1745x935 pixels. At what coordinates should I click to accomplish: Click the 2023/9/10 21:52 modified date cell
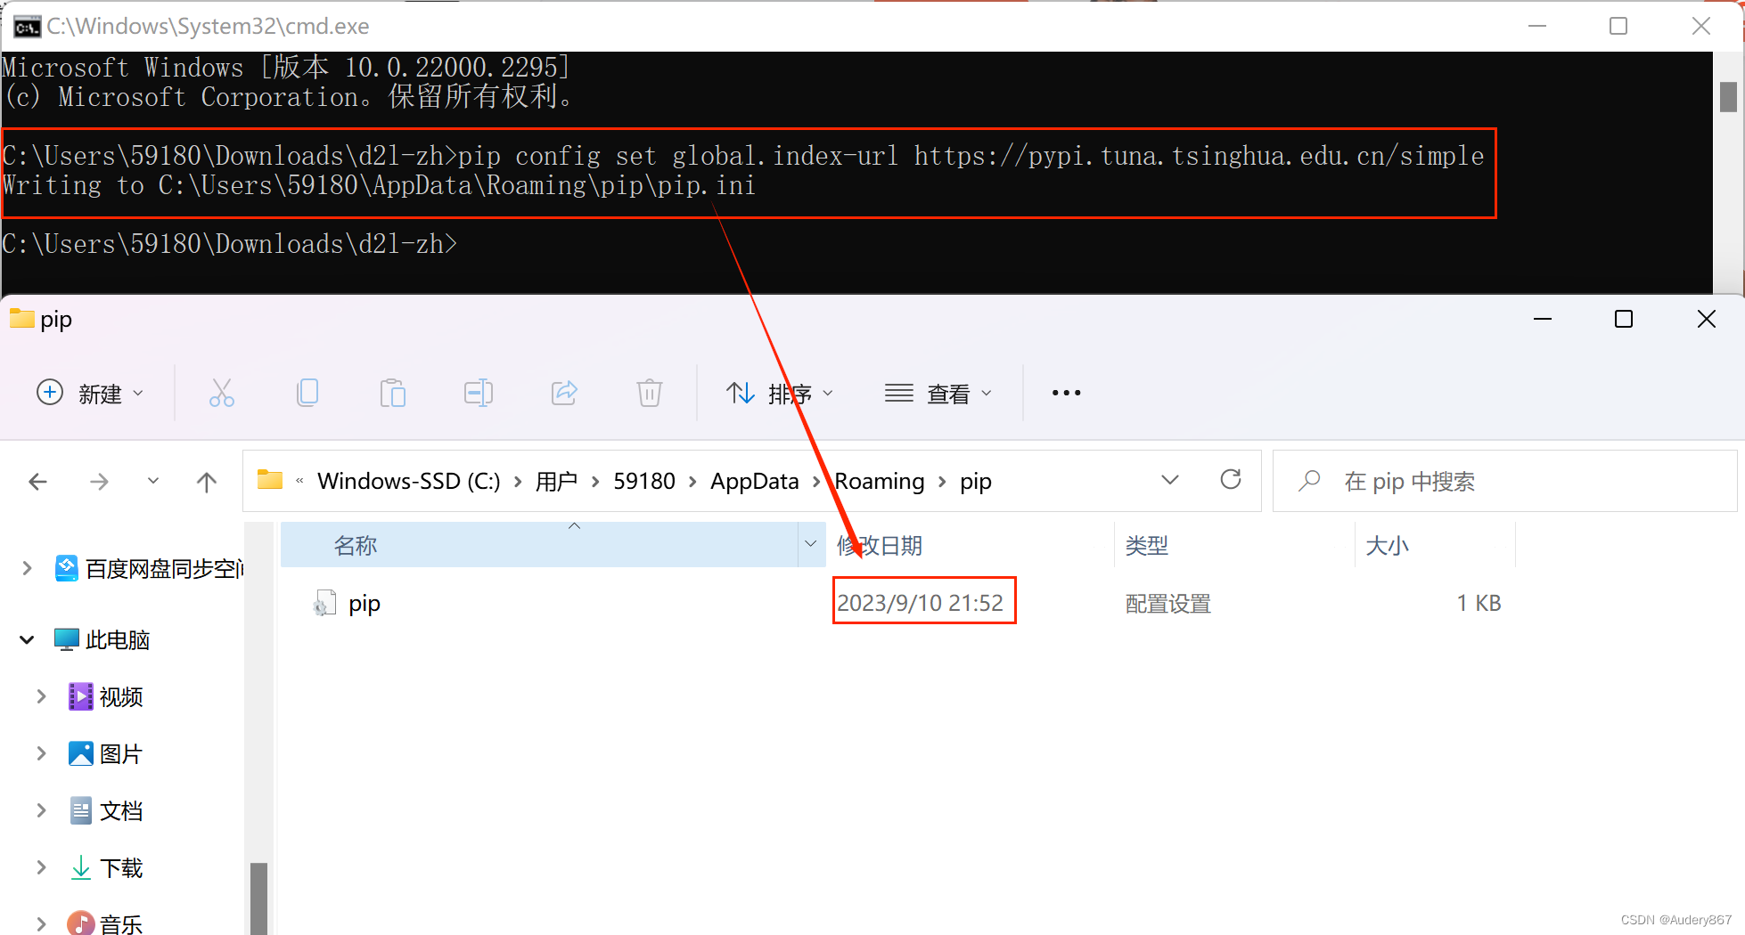tap(921, 603)
